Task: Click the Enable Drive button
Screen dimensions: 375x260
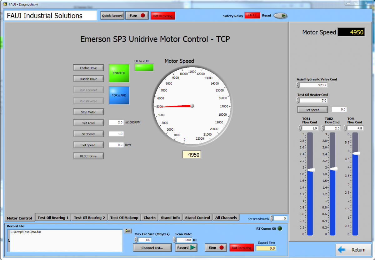Action: pyautogui.click(x=88, y=68)
